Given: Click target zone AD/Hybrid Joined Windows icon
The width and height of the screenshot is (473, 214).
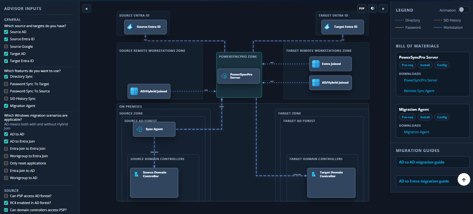Looking at the screenshot, I should click(x=316, y=83).
